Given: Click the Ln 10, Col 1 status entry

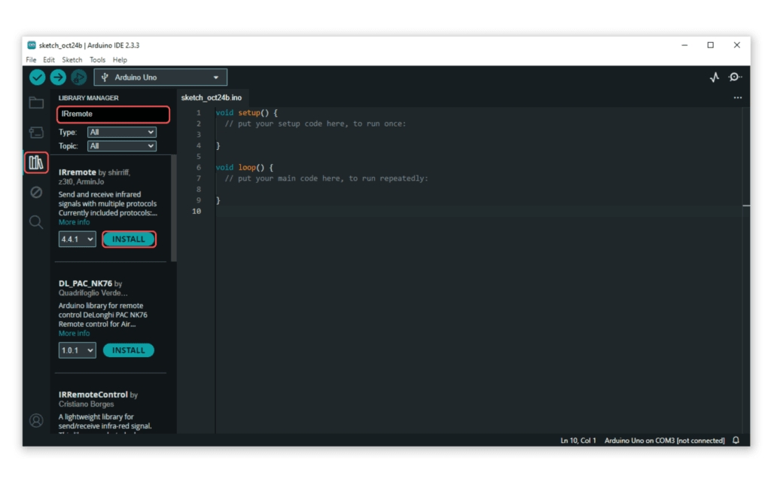Looking at the screenshot, I should click(578, 440).
